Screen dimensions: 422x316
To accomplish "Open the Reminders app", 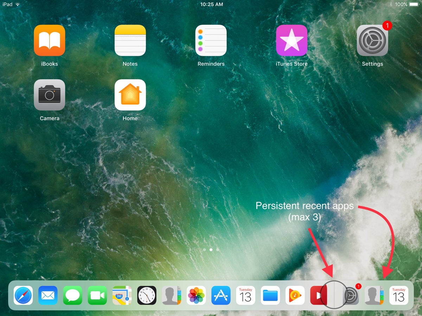I will point(211,40).
